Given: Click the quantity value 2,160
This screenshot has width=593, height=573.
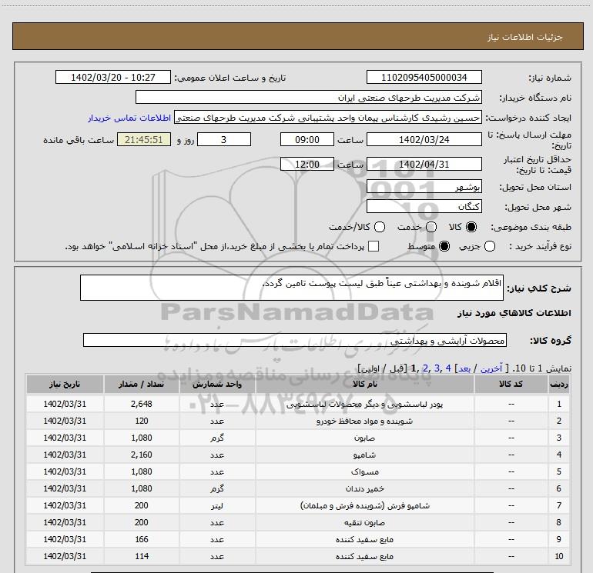Looking at the screenshot, I should coord(142,455).
